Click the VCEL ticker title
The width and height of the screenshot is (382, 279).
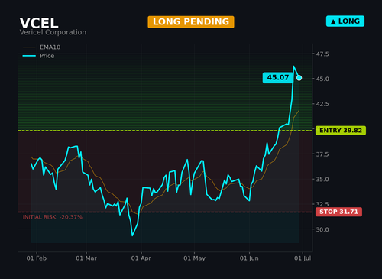(39, 23)
